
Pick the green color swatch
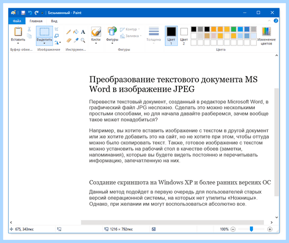coord(234,29)
